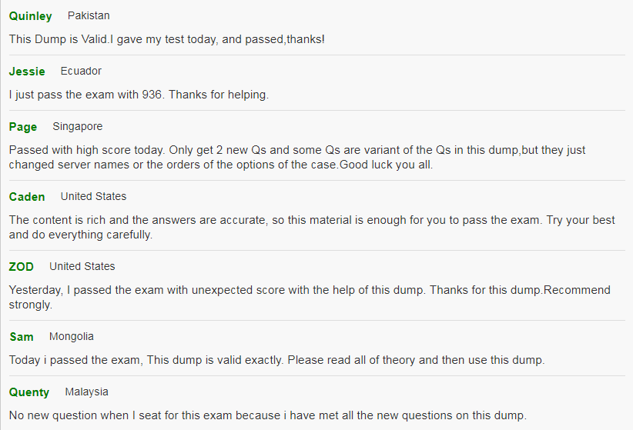Viewport: 633px width, 430px height.
Task: Click the Malaysia country label
Action: [x=86, y=392]
